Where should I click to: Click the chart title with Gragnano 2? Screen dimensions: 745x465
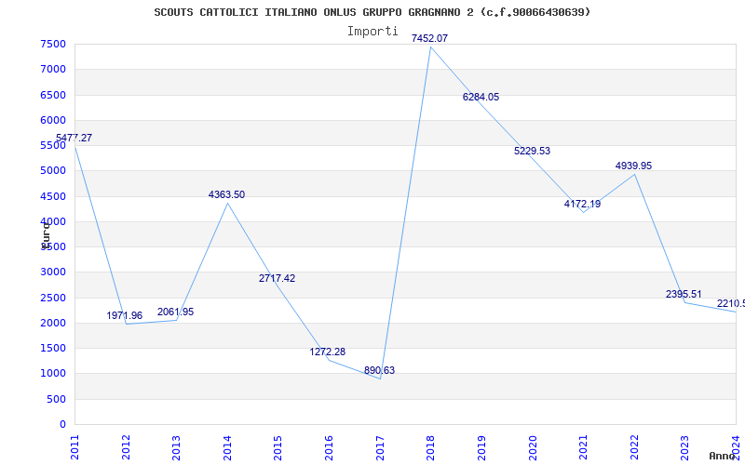[x=372, y=12]
